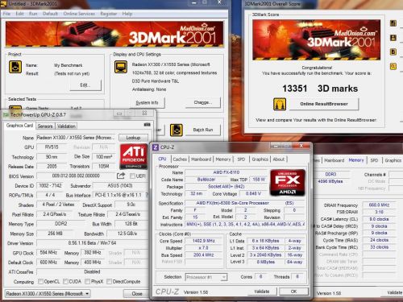Click the Display and CPU Settings monitor icon
Viewport: 403px width, 302px height.
click(x=121, y=67)
